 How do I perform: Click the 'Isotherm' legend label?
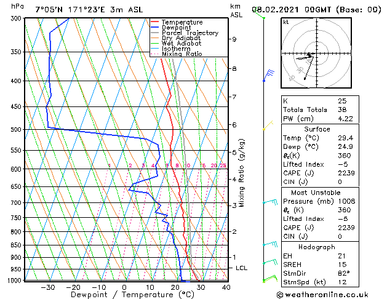pos(176,49)
